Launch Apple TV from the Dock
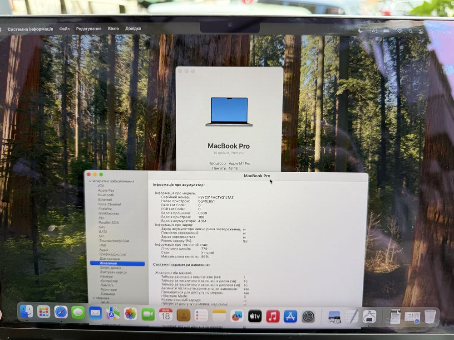 click(255, 316)
